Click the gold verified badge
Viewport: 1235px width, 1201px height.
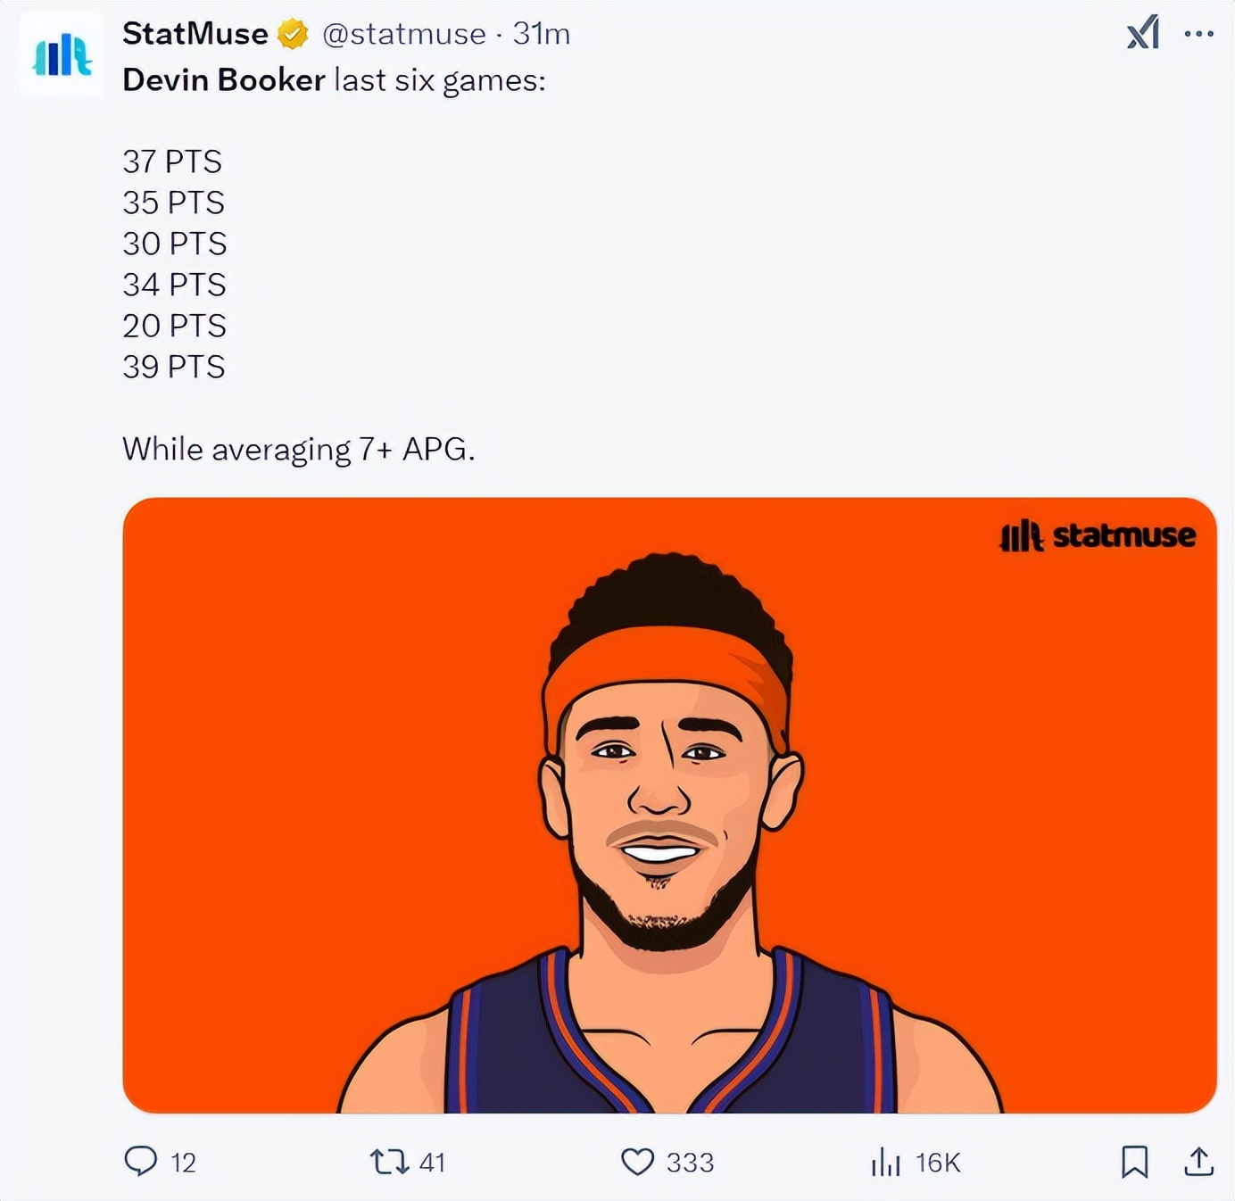pyautogui.click(x=293, y=35)
